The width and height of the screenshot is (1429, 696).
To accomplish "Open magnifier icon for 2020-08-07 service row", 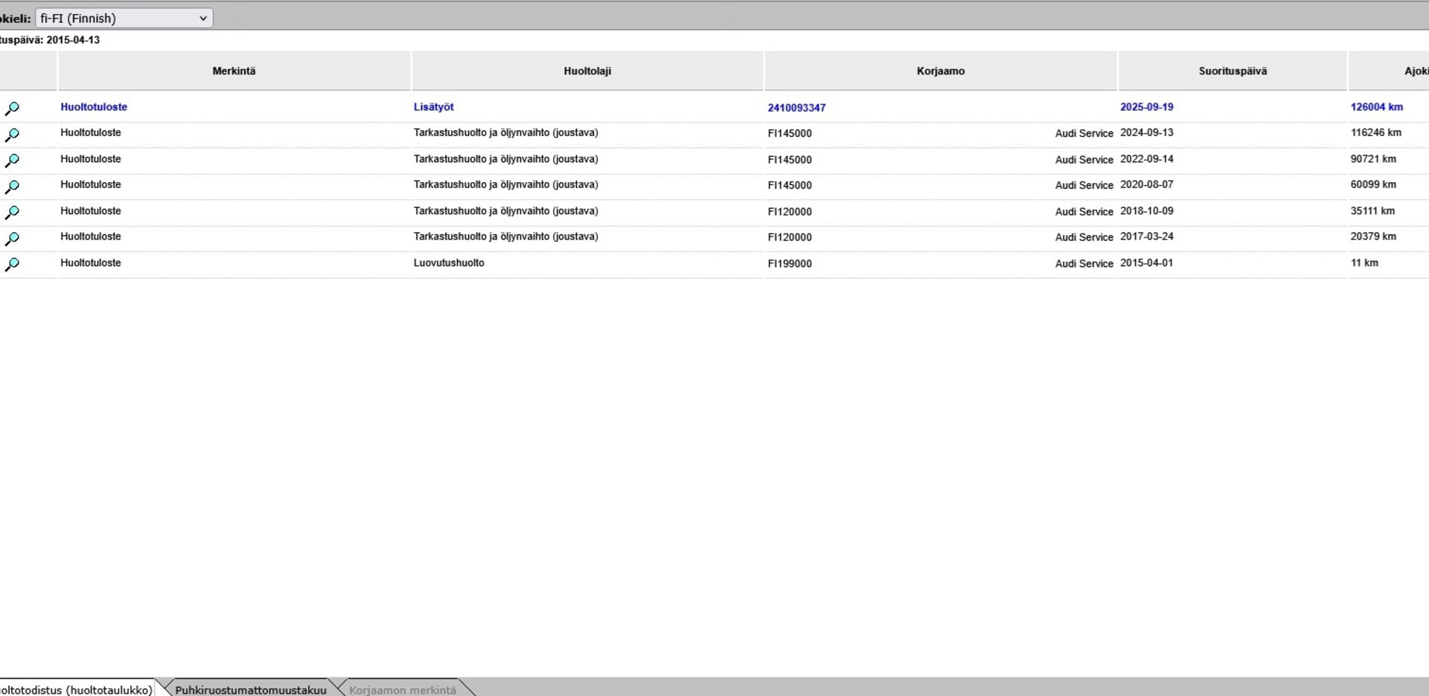I will (x=12, y=187).
